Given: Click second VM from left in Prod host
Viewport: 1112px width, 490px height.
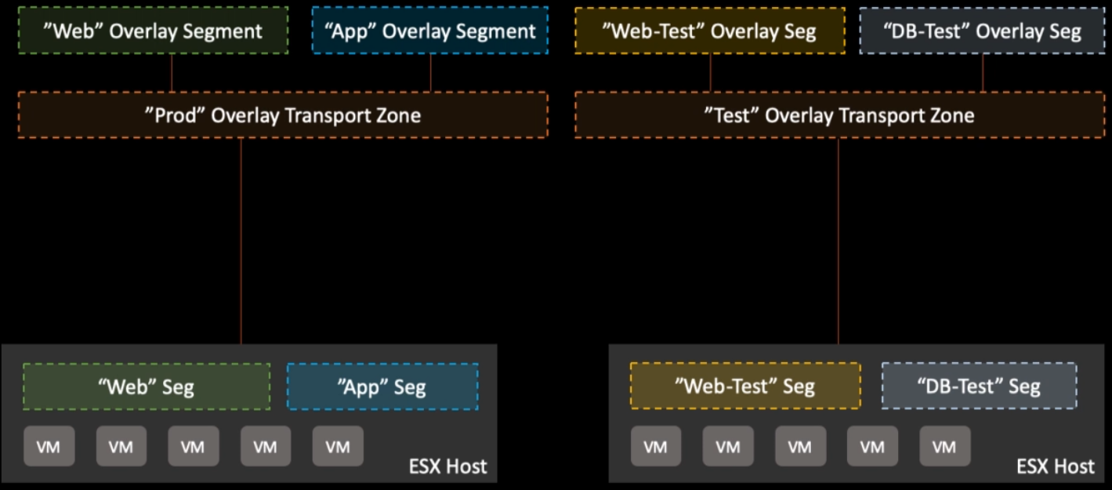Looking at the screenshot, I should click(121, 447).
